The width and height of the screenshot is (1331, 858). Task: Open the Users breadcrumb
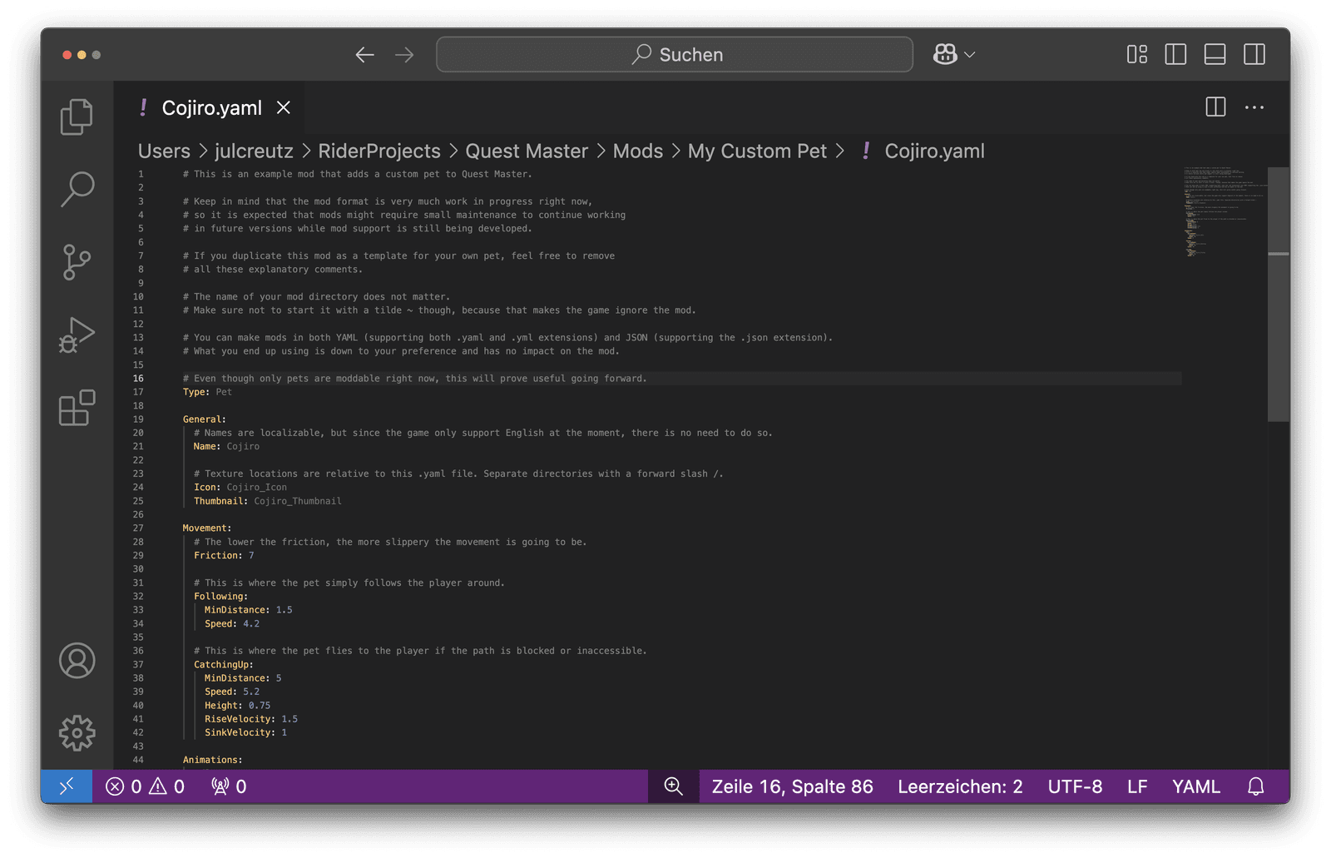point(164,151)
